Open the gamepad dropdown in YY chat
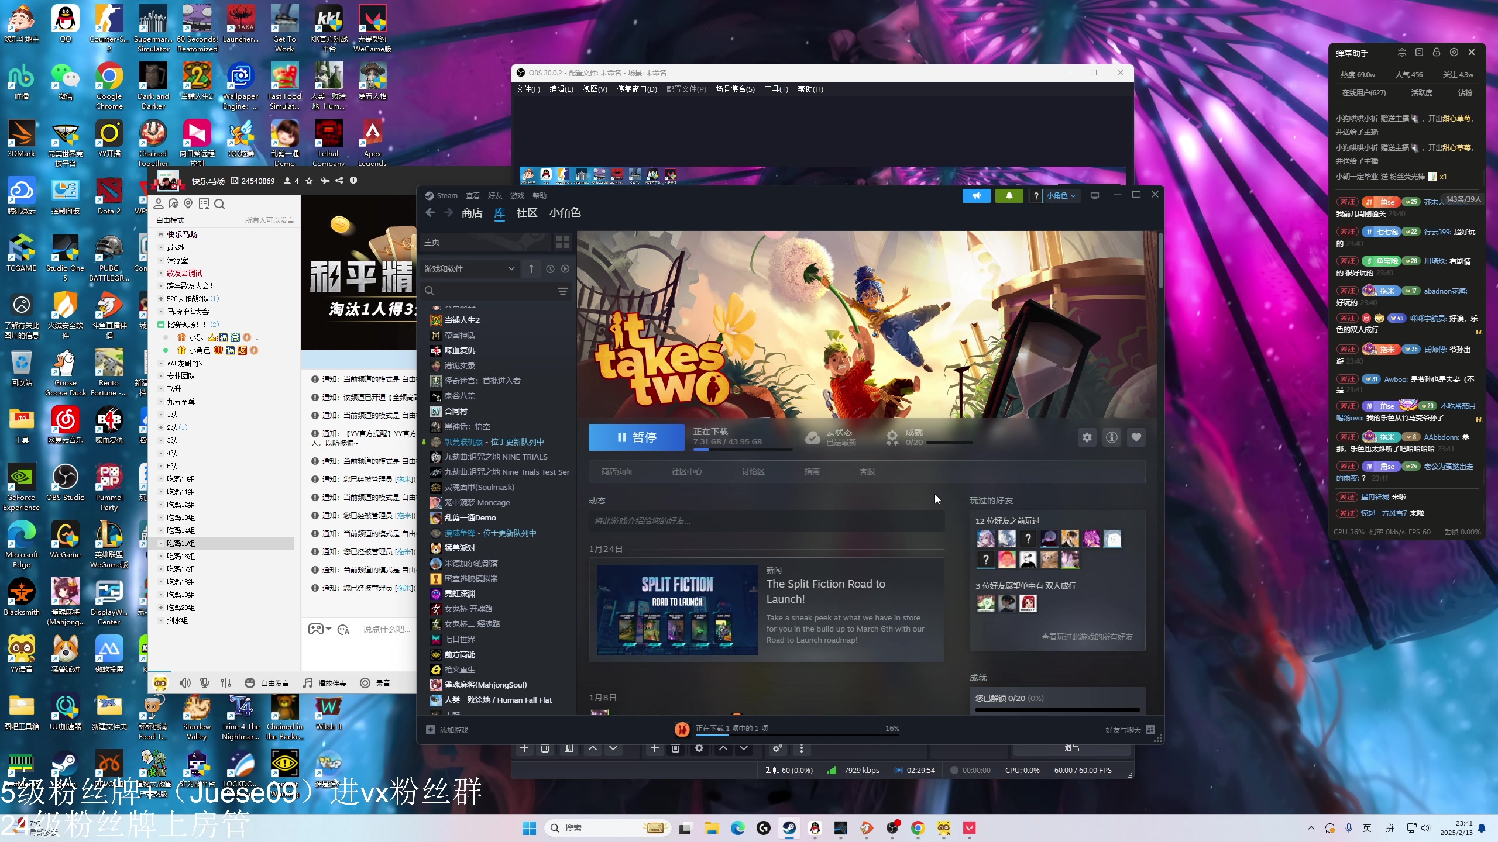Image resolution: width=1498 pixels, height=842 pixels. click(319, 629)
